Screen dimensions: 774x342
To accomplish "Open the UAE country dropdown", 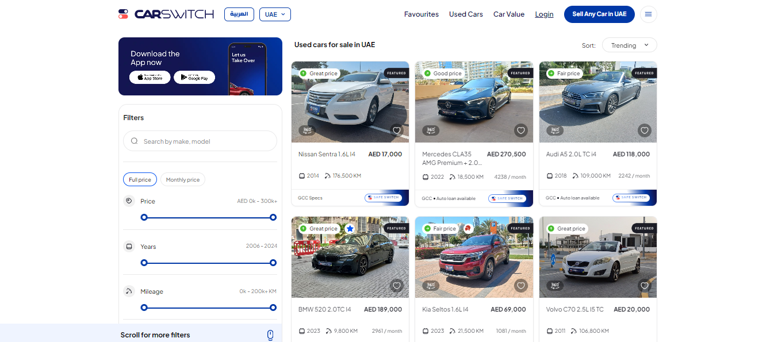I will click(275, 14).
